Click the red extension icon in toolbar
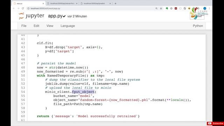 [x=176, y=8]
